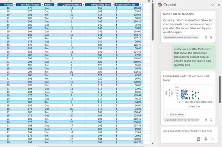Click the 'I analyzed data in A1:N151' text
This screenshot has width=222, height=147.
click(x=187, y=78)
